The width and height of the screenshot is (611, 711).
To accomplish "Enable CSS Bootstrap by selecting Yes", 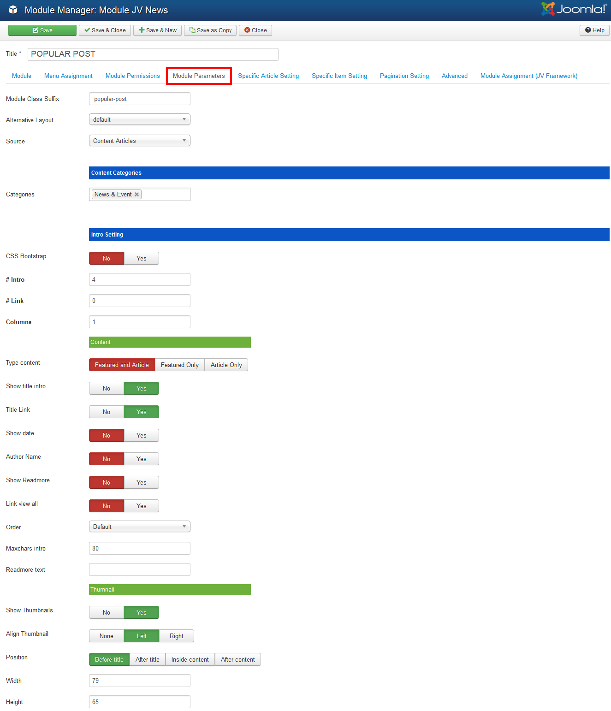I will pyautogui.click(x=141, y=259).
